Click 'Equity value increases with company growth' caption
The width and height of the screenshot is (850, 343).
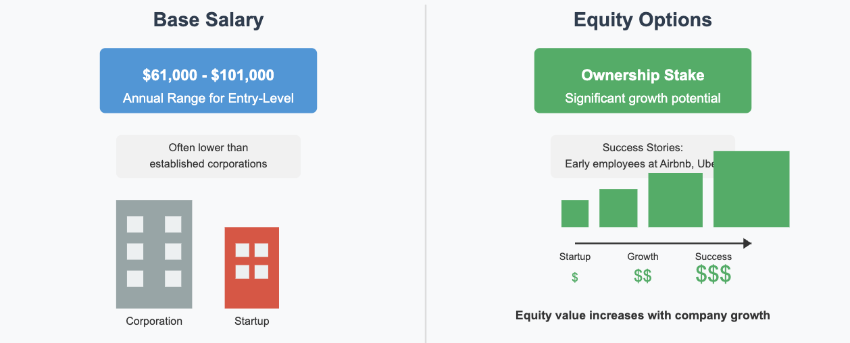tap(643, 315)
